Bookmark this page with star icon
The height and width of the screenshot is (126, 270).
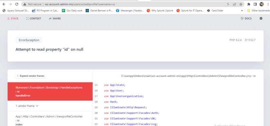[241, 4]
